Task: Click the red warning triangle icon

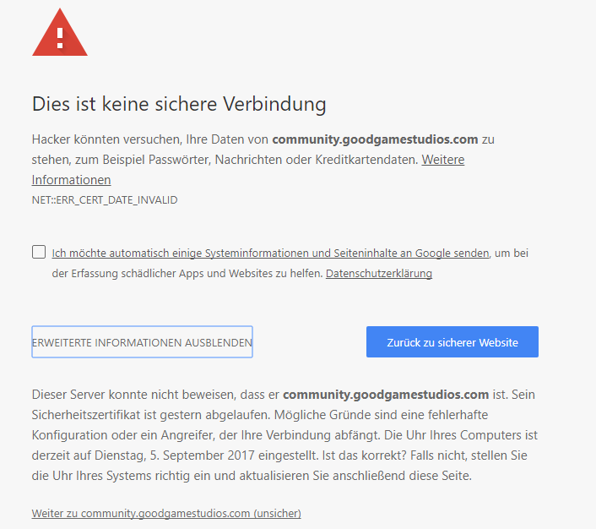Action: 60,34
